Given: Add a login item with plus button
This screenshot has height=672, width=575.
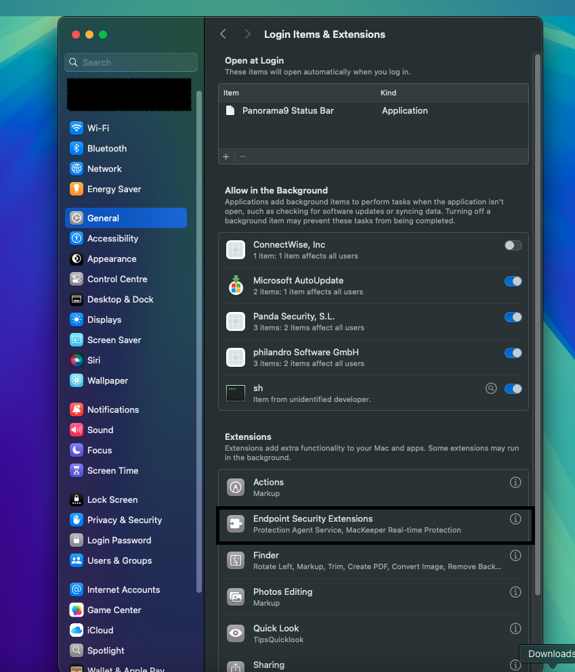Looking at the screenshot, I should click(x=226, y=156).
